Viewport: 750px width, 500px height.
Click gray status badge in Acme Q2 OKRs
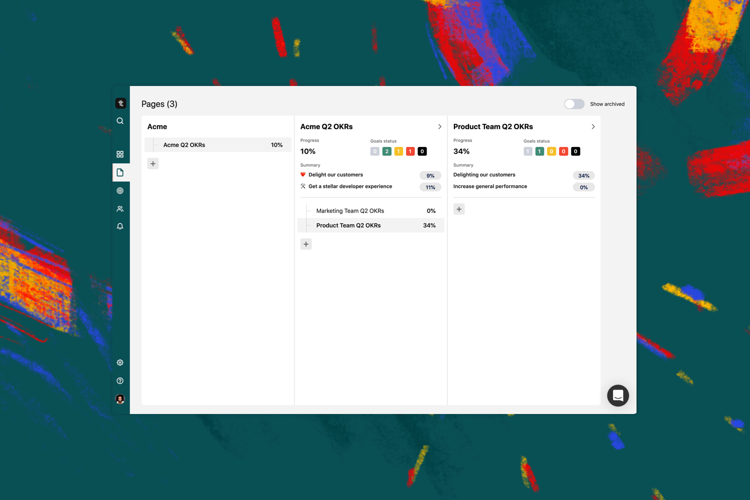(x=375, y=151)
